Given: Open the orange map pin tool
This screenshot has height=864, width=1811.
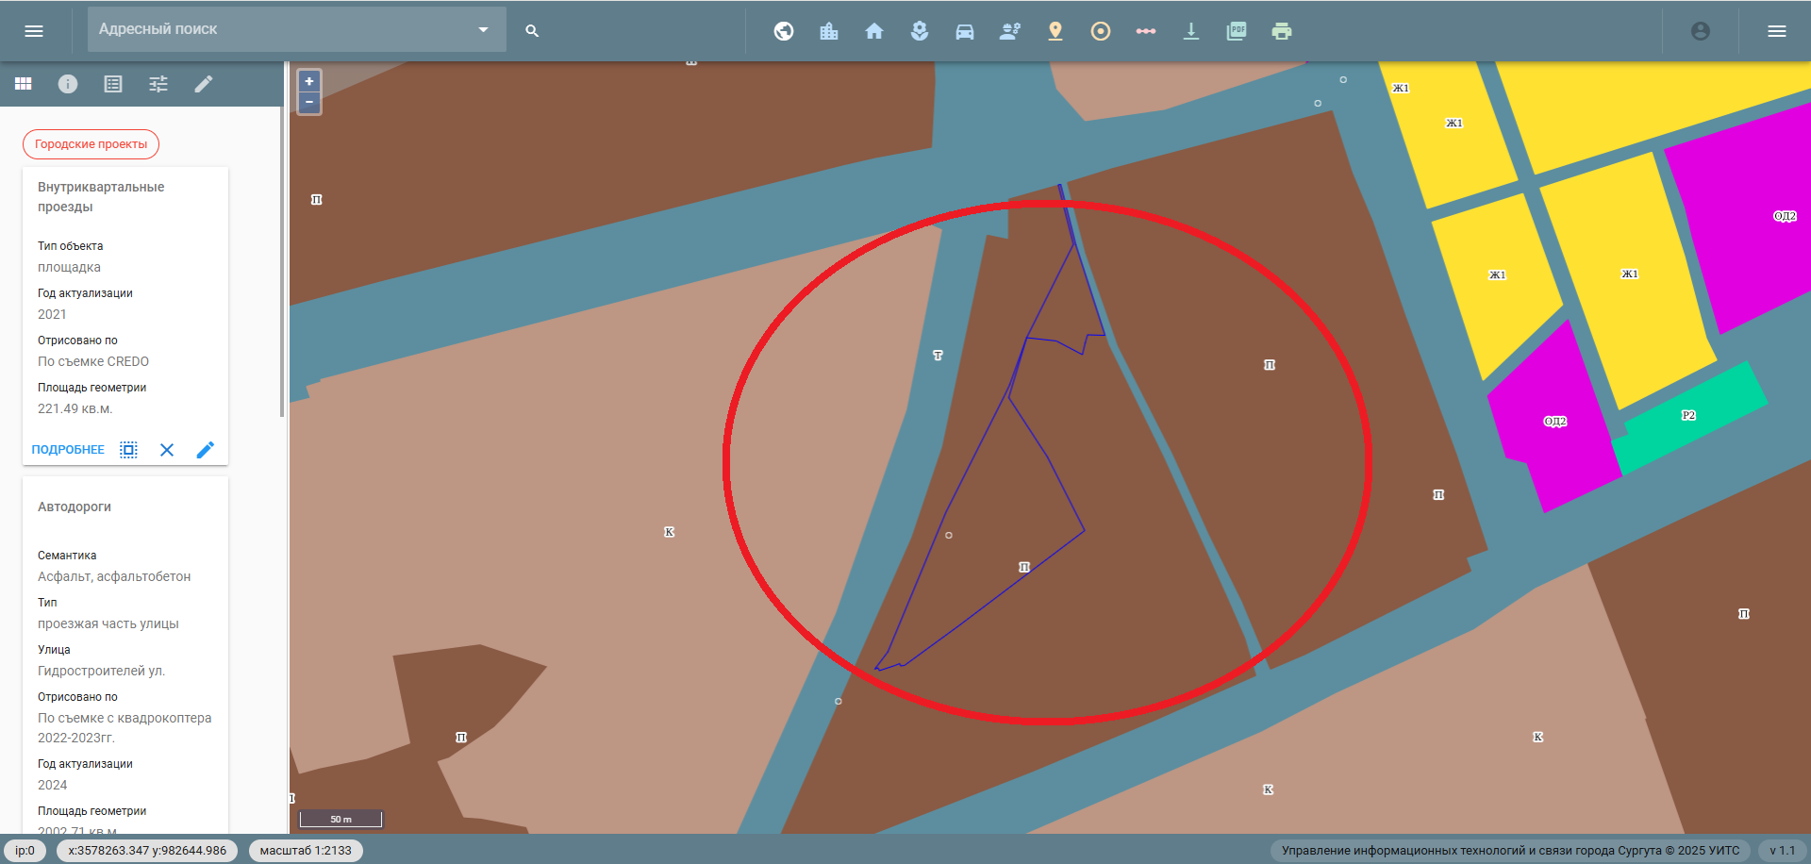Looking at the screenshot, I should point(1055,31).
